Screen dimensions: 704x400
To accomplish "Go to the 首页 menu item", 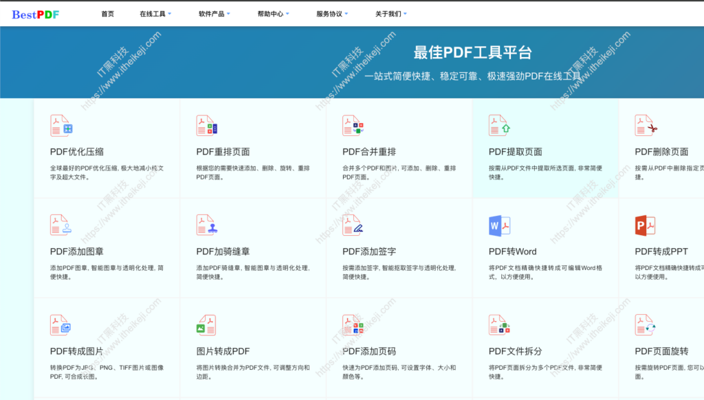I will [x=107, y=12].
